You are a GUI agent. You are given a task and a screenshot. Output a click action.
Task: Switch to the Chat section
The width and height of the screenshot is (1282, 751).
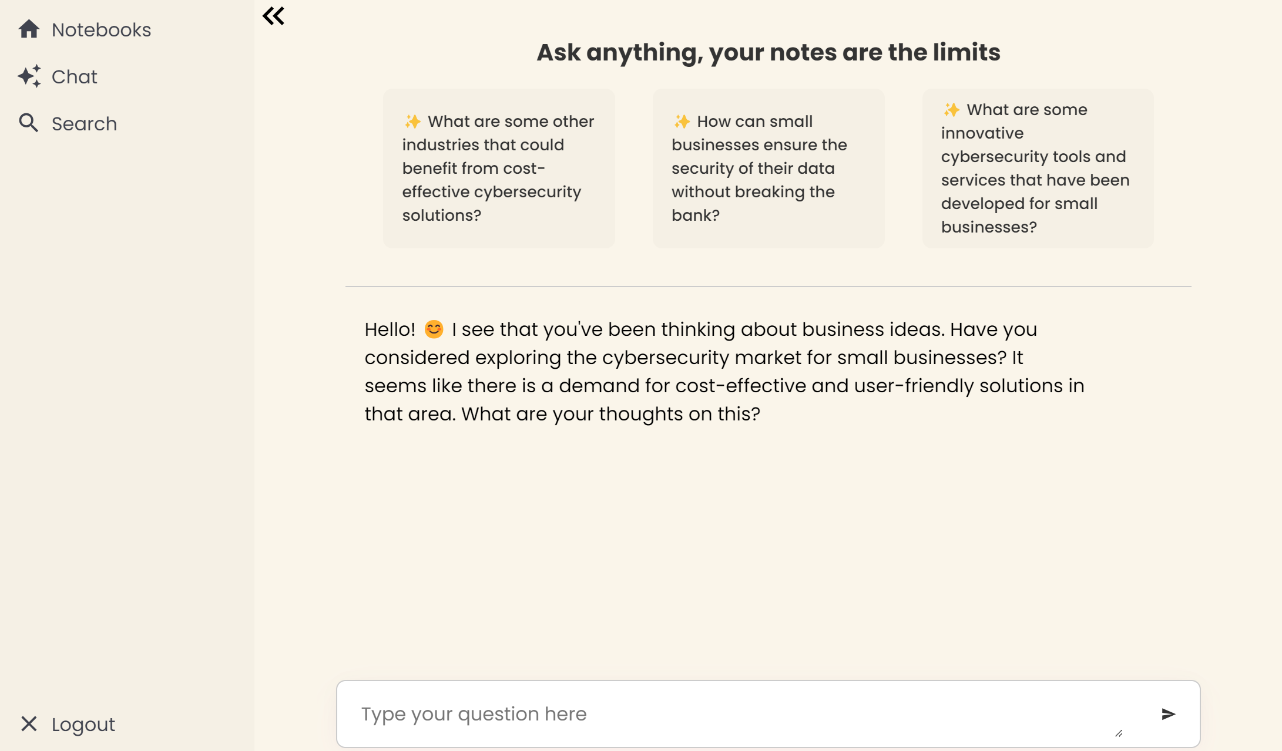pos(74,77)
